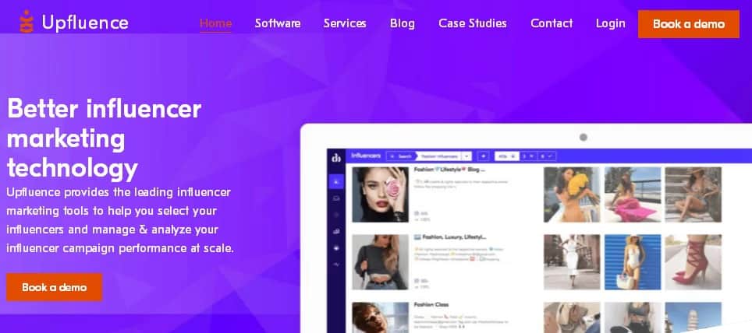
Task: Open the Fashion Lifestyle Blog influencer photo
Action: [x=381, y=195]
